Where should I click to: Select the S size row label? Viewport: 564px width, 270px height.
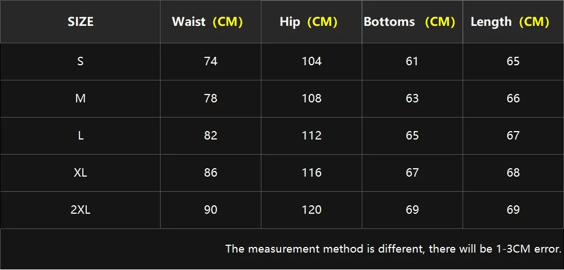click(x=81, y=61)
